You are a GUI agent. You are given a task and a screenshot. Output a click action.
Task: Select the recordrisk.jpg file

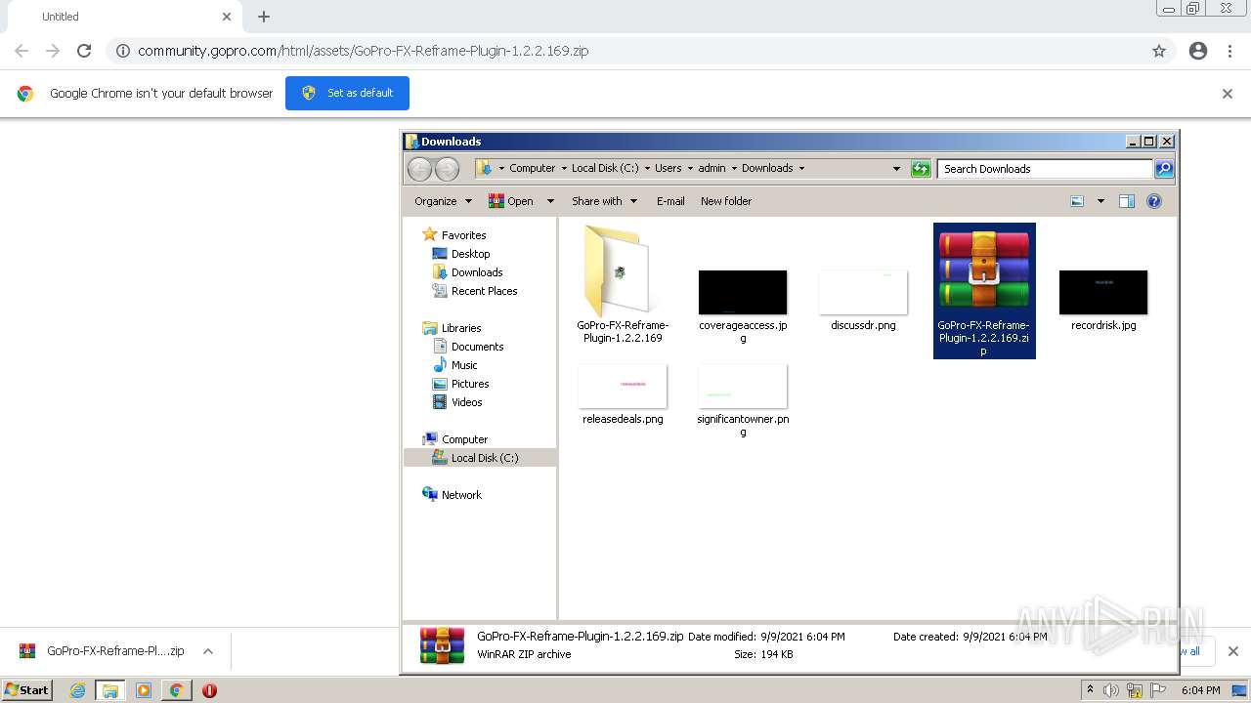1103,299
